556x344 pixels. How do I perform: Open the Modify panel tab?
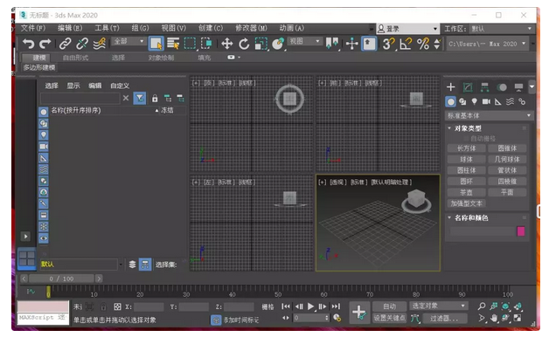468,86
